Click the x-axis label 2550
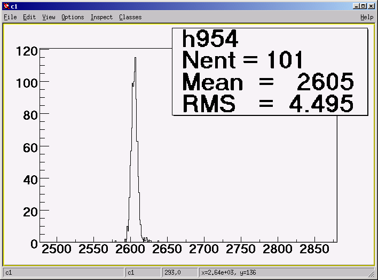 click(93, 249)
